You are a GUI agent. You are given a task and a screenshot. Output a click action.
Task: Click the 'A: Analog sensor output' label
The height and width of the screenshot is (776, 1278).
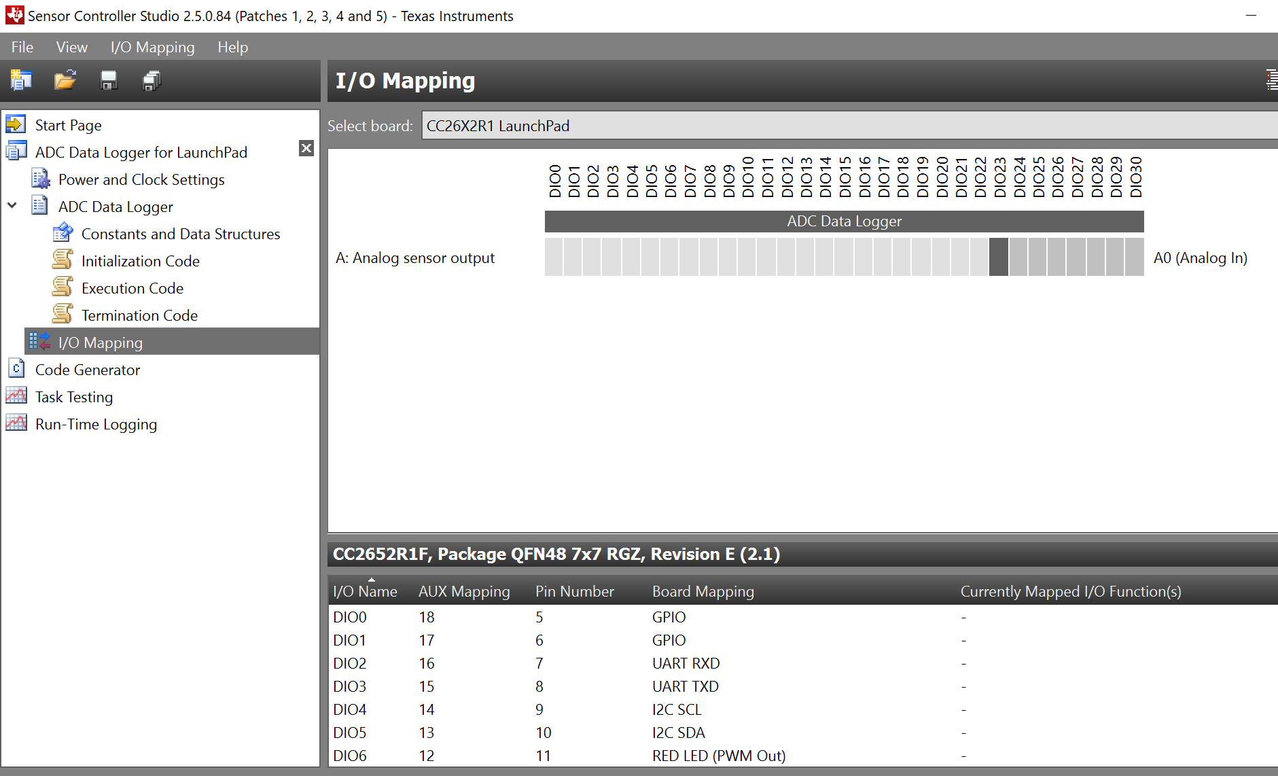click(x=415, y=258)
